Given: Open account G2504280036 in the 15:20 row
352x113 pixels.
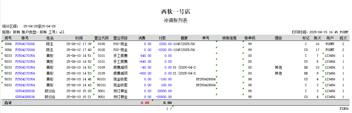Looking at the screenshot, I should point(25,91).
